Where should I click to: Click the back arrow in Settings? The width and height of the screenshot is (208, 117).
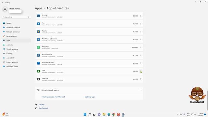coord(2,3)
